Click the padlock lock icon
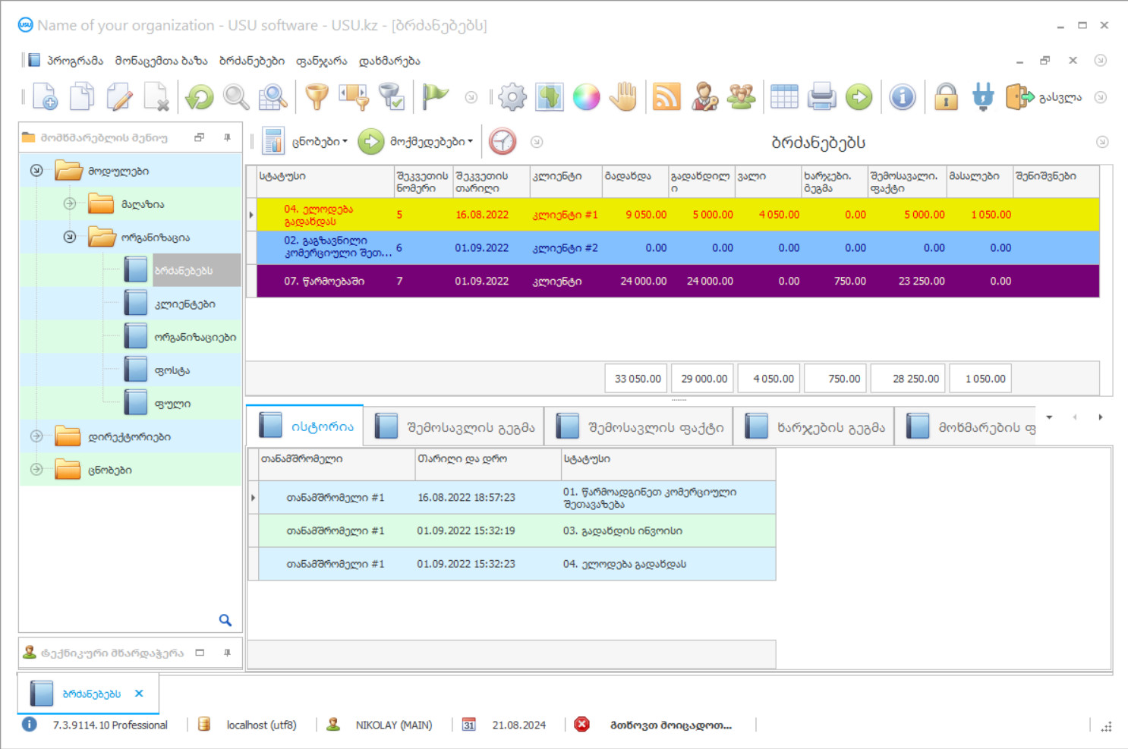Image resolution: width=1128 pixels, height=749 pixels. tap(946, 97)
